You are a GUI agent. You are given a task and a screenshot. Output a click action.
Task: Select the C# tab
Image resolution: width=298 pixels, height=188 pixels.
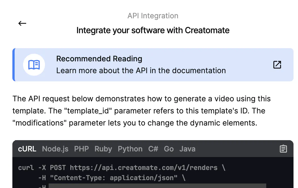(153, 149)
